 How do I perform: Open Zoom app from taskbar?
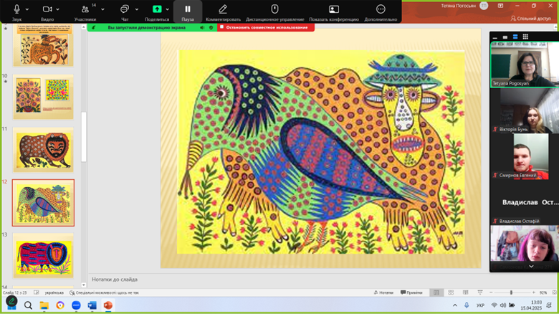pyautogui.click(x=76, y=305)
